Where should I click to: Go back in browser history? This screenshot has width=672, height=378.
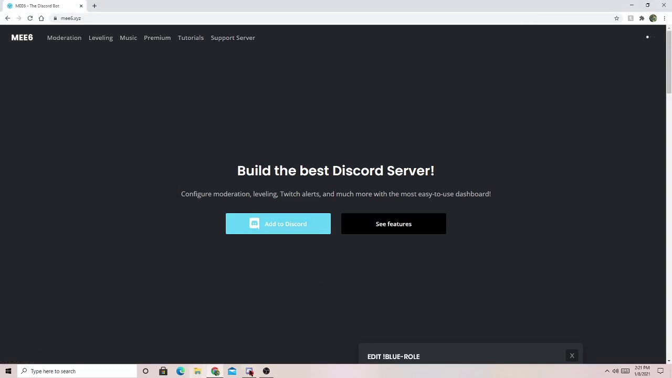(x=7, y=18)
